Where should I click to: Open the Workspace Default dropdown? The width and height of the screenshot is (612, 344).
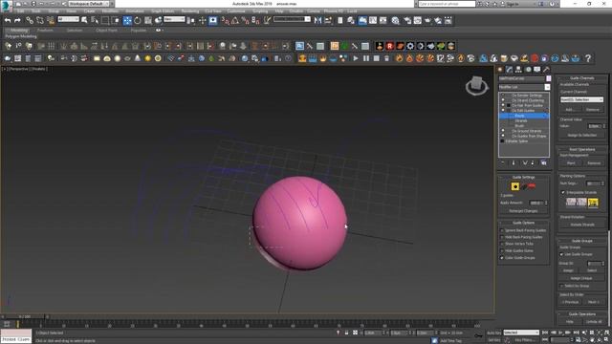(90, 4)
